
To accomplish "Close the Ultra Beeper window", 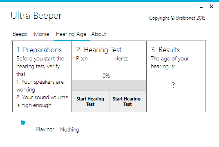I will pos(211,6).
